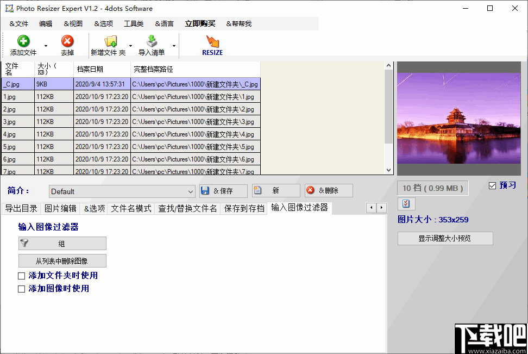Expand the 导入清单 dropdown arrow
This screenshot has height=354, width=528.
[174, 45]
